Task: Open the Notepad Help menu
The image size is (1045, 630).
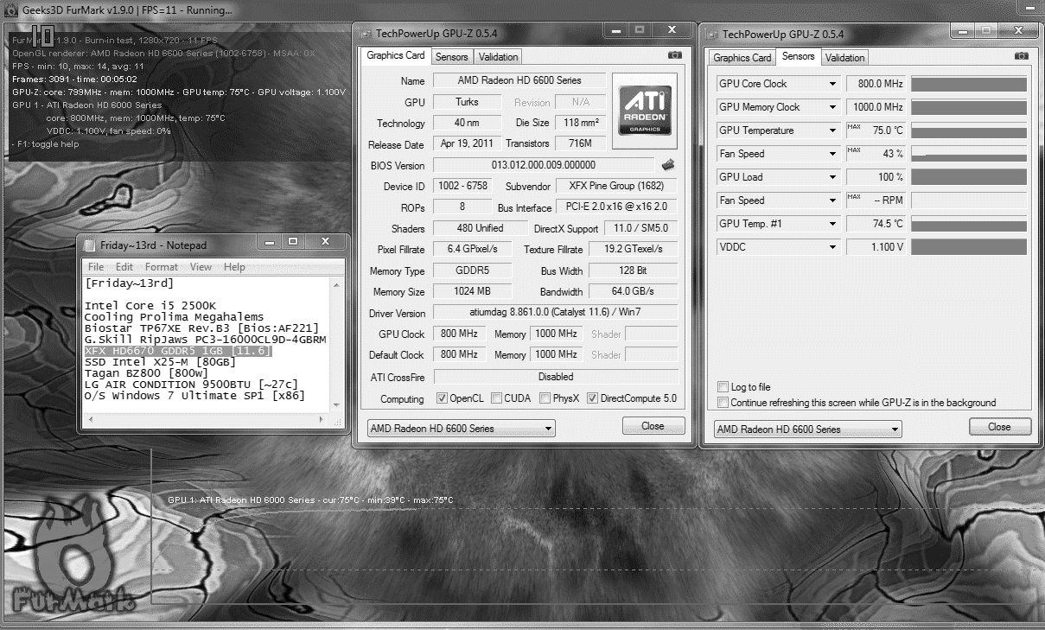Action: [x=234, y=267]
